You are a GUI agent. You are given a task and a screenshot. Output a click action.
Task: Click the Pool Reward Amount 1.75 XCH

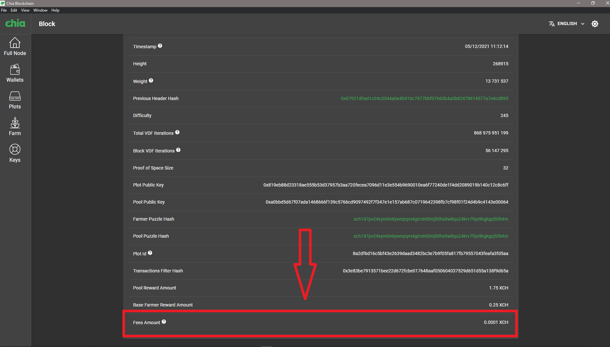click(499, 288)
